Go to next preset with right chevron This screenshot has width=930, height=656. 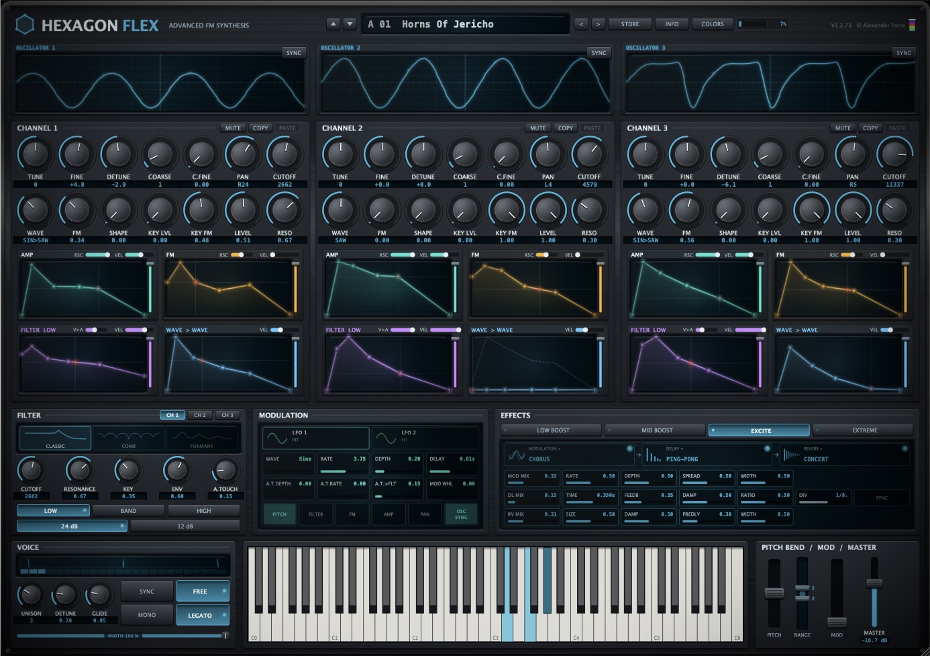(598, 24)
